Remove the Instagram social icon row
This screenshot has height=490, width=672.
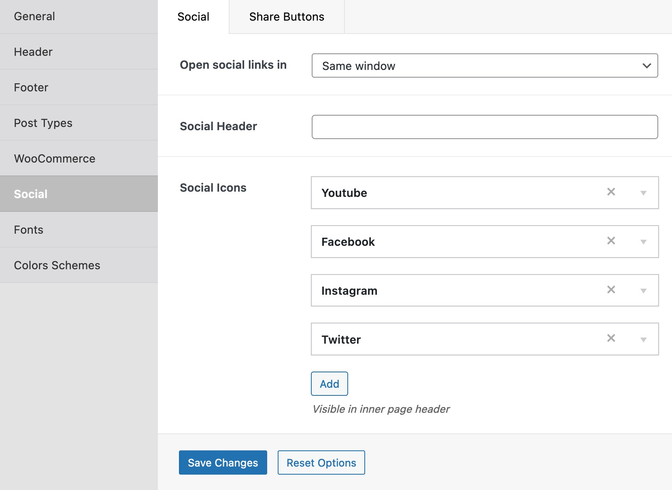(611, 290)
